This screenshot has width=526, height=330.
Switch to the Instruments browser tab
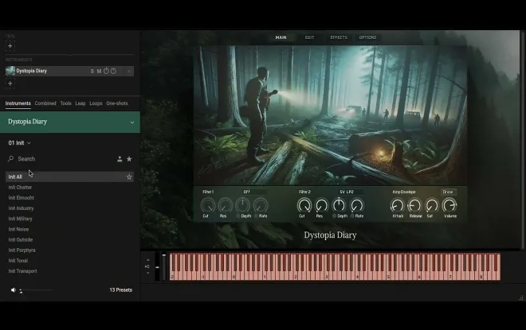18,103
